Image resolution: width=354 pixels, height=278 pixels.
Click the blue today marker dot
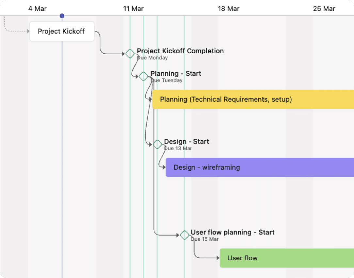tap(62, 16)
